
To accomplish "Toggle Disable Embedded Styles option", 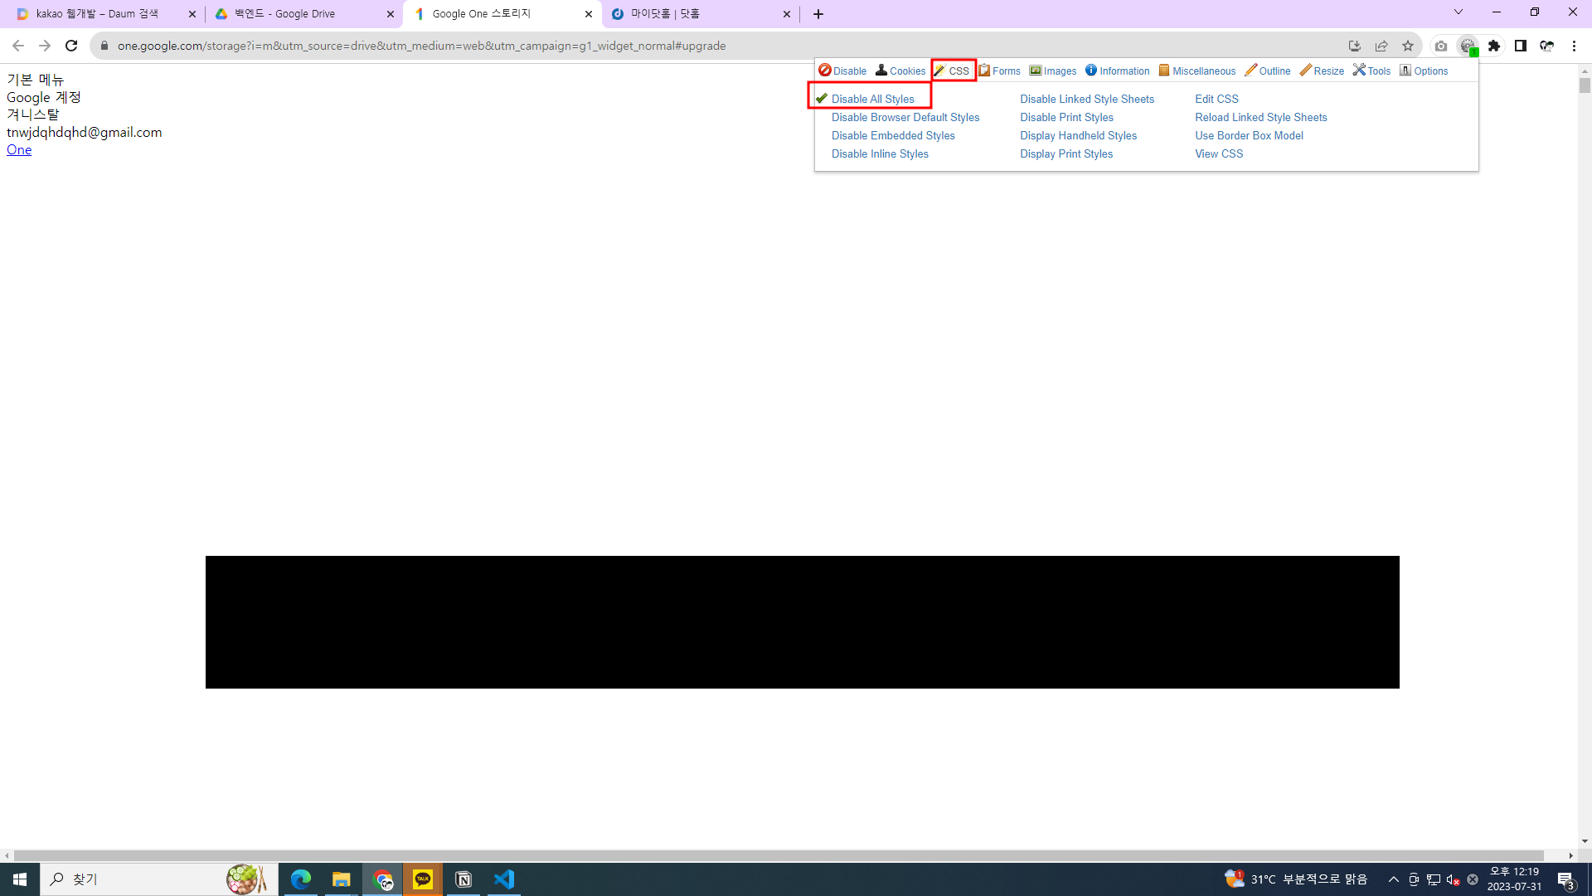I will [893, 136].
